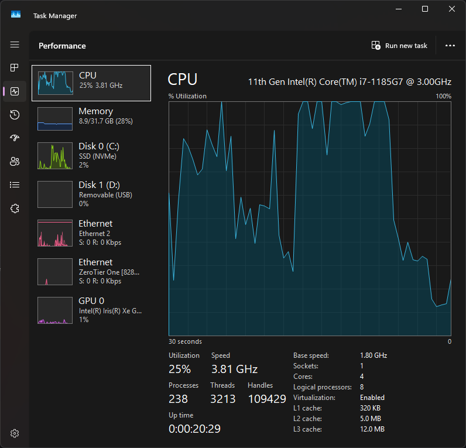The height and width of the screenshot is (448, 466).
Task: Open the hamburger navigation menu
Action: tap(15, 45)
